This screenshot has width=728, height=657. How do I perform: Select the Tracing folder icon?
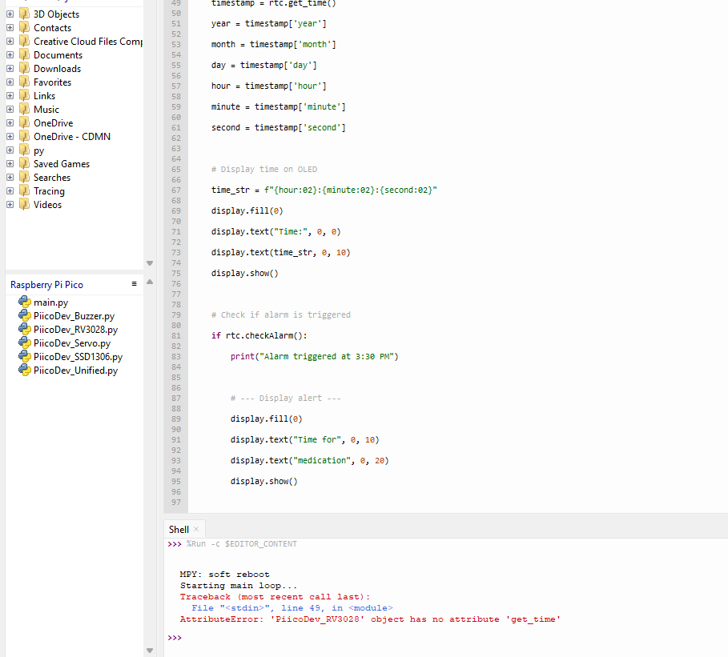(x=25, y=190)
